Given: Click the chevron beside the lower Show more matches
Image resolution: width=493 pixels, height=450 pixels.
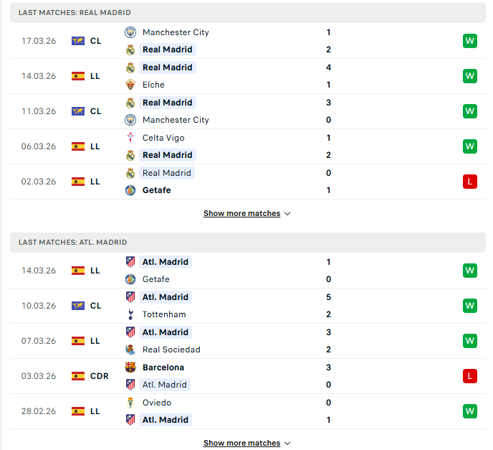Looking at the screenshot, I should tap(287, 444).
